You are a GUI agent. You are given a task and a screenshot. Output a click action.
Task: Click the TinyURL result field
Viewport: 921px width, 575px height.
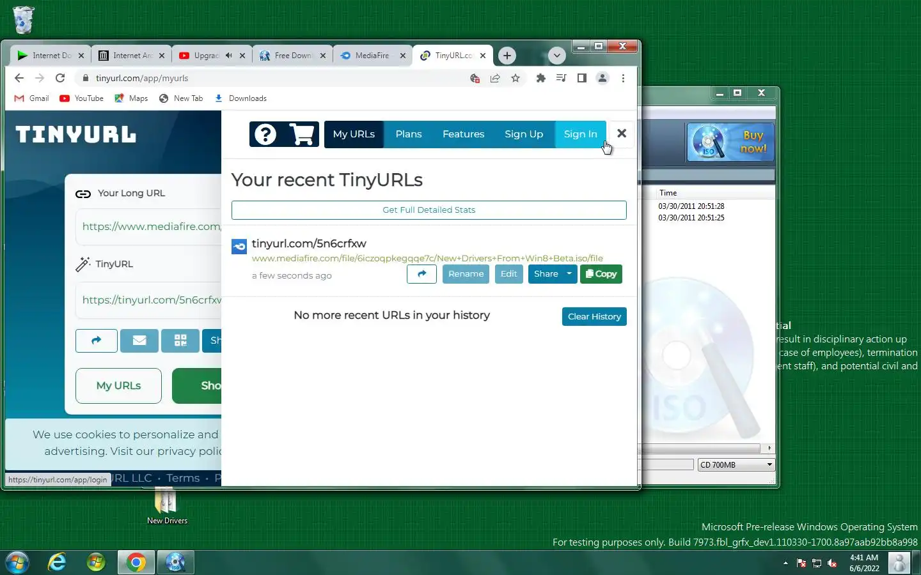(x=148, y=300)
